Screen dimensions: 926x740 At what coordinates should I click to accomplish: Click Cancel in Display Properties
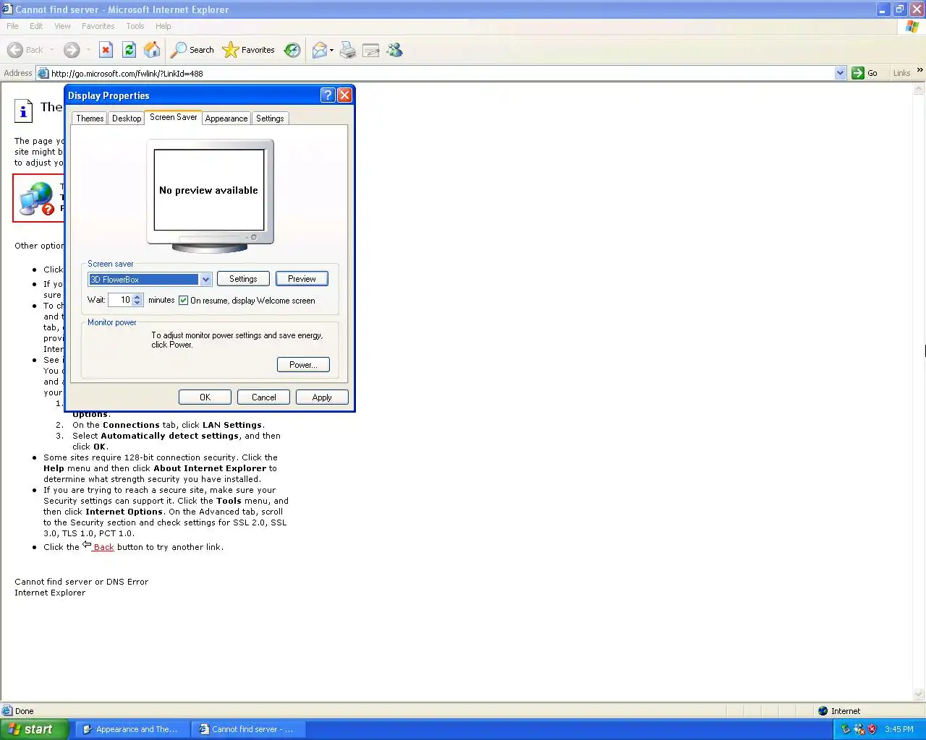click(263, 397)
